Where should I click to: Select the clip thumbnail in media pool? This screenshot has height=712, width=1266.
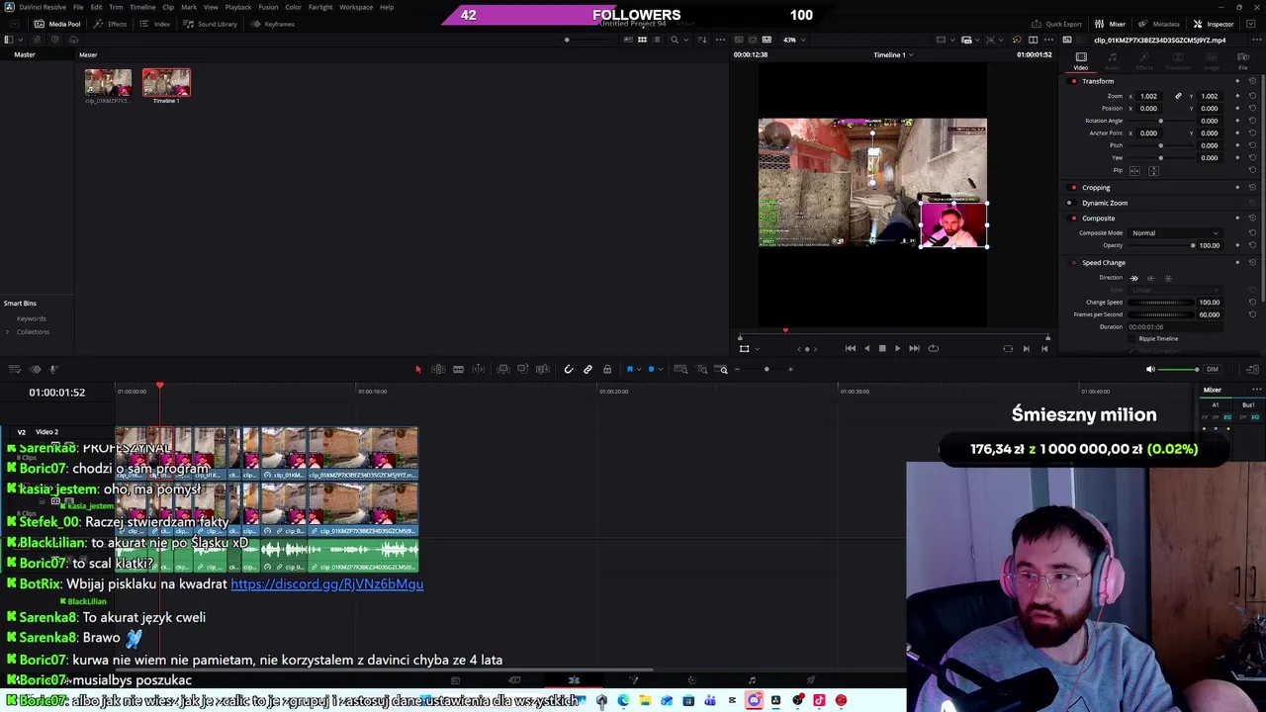(108, 83)
